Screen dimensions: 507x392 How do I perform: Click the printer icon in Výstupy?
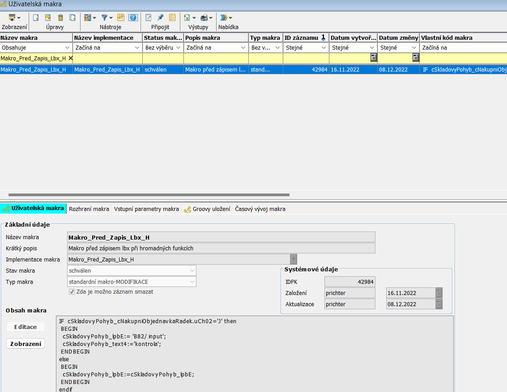click(204, 18)
